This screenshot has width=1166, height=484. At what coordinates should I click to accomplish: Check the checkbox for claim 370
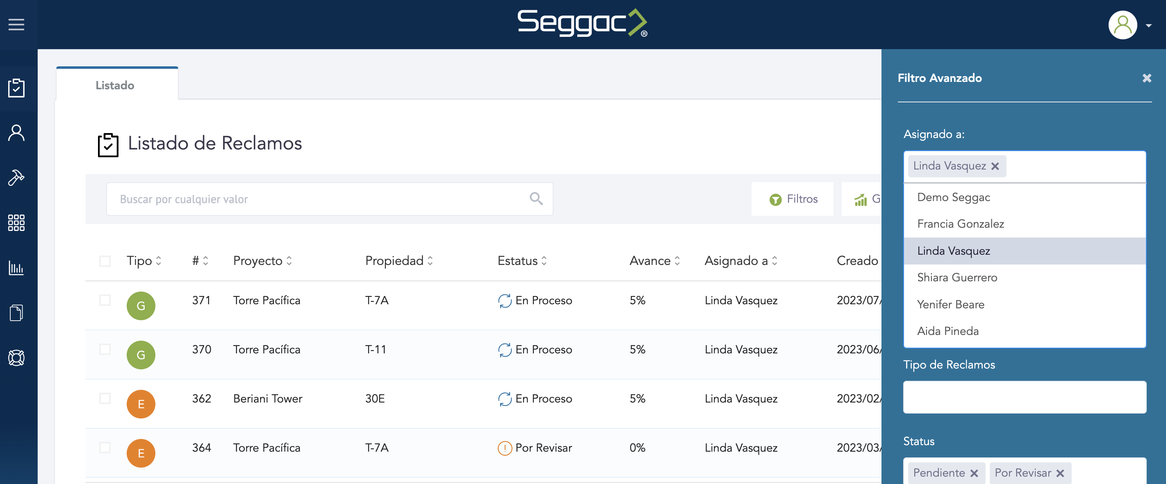point(105,349)
